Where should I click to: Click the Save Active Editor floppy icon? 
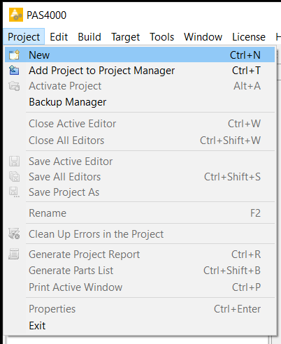[14, 162]
